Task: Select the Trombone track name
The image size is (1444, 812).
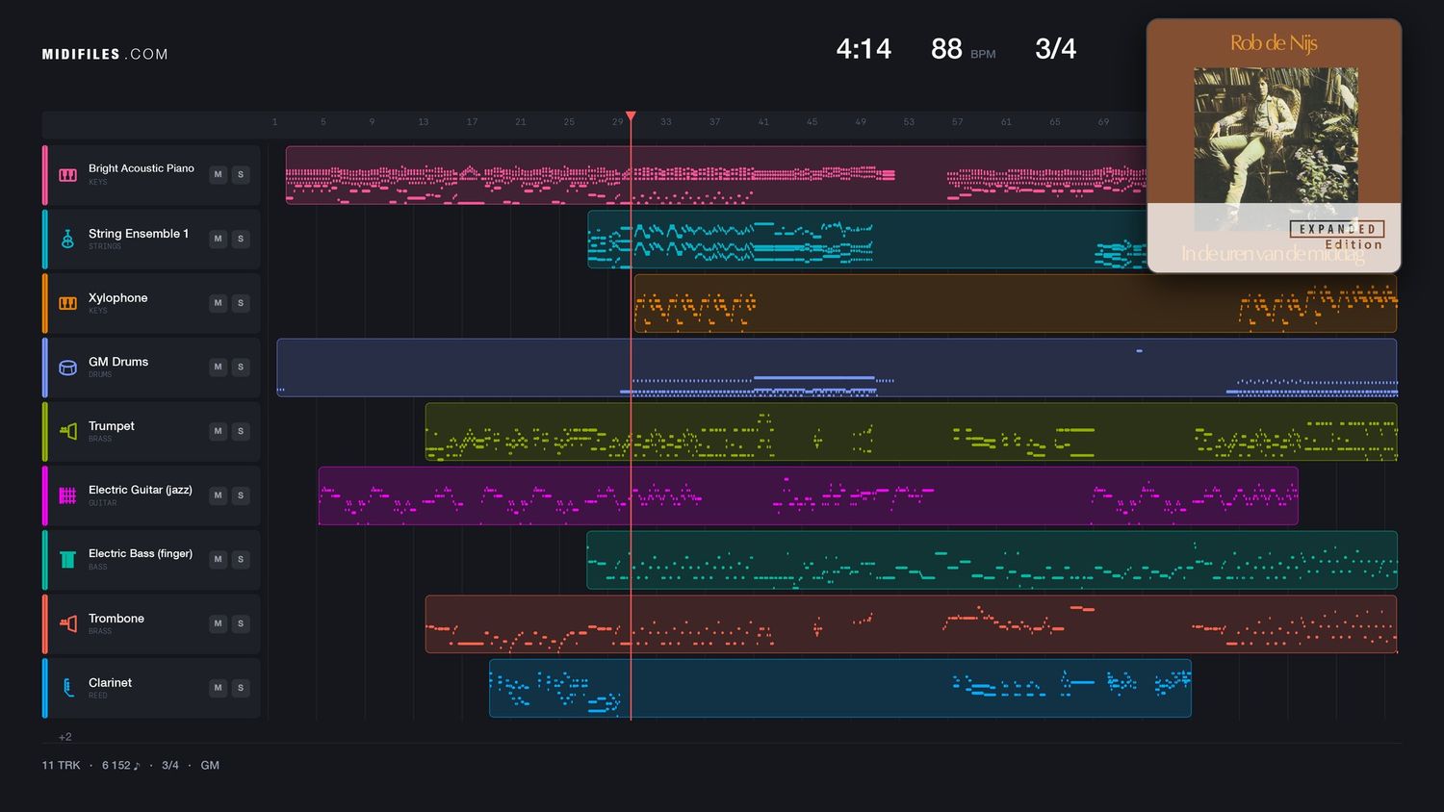Action: coord(116,619)
